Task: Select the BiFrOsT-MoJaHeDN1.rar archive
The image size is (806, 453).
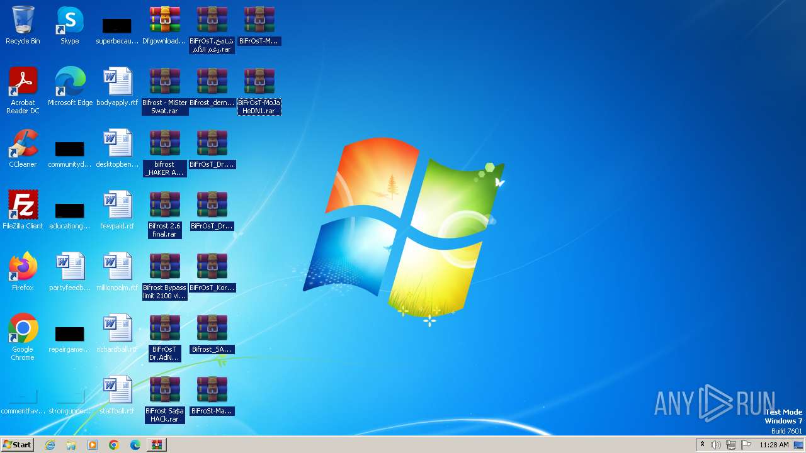Action: pos(259,91)
